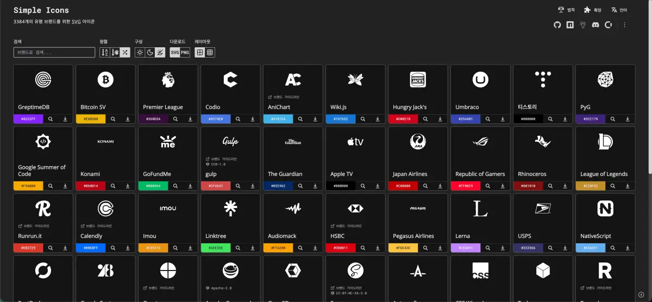
Task: View the Konami icon preview magnifier
Action: (113, 186)
